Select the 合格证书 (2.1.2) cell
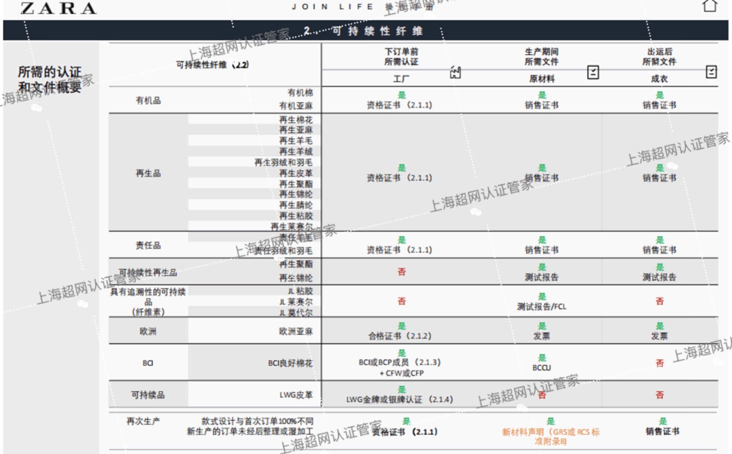This screenshot has width=732, height=454. pyautogui.click(x=400, y=336)
